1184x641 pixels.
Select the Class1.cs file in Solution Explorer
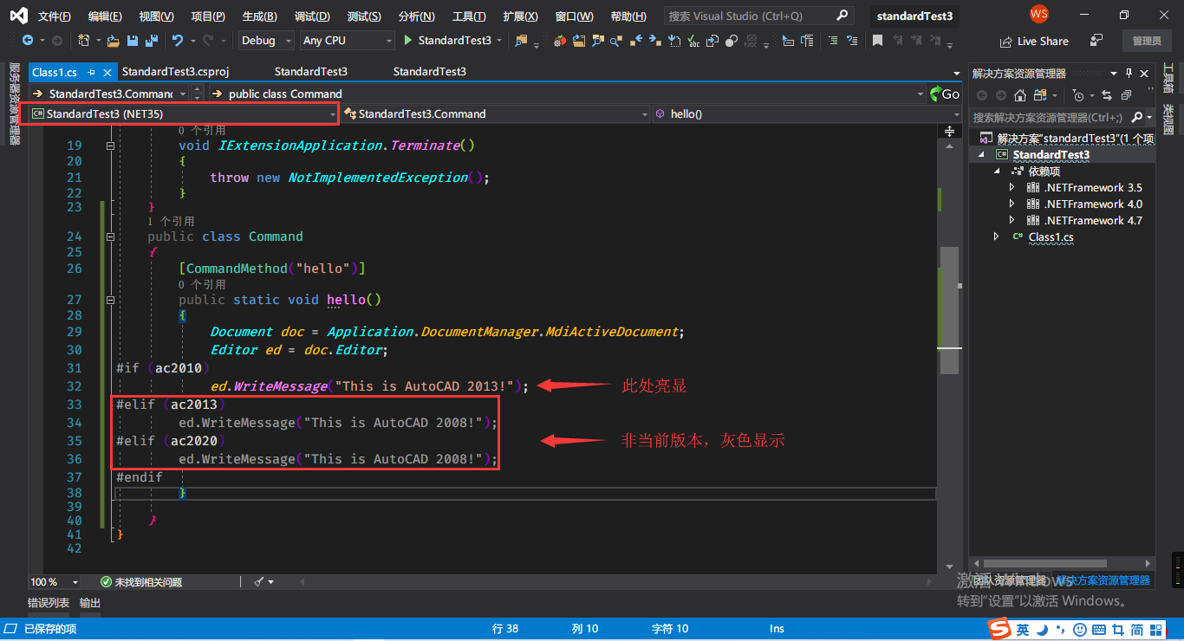[1051, 237]
